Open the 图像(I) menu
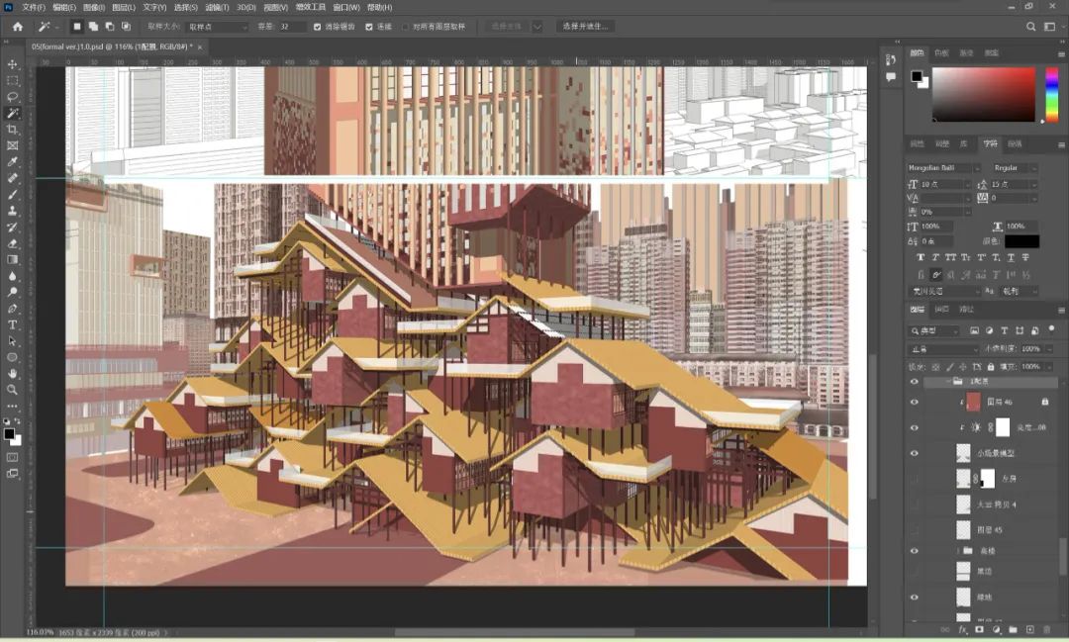 coord(93,7)
